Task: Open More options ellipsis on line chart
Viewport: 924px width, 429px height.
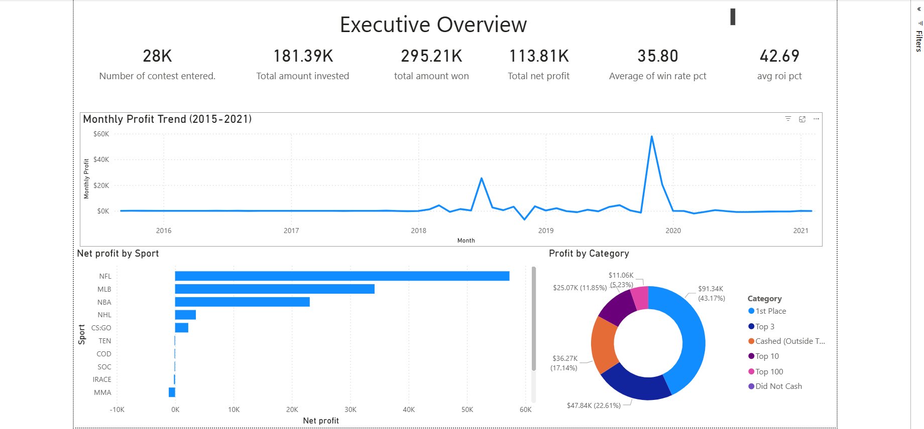Action: 816,119
